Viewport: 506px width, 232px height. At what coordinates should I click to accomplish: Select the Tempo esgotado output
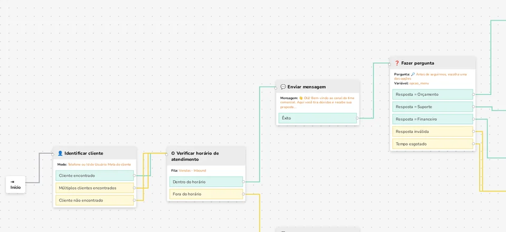(x=432, y=144)
